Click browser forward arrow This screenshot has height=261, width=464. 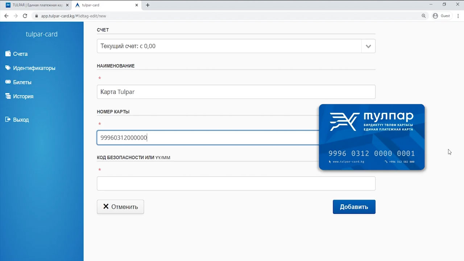coord(16,16)
